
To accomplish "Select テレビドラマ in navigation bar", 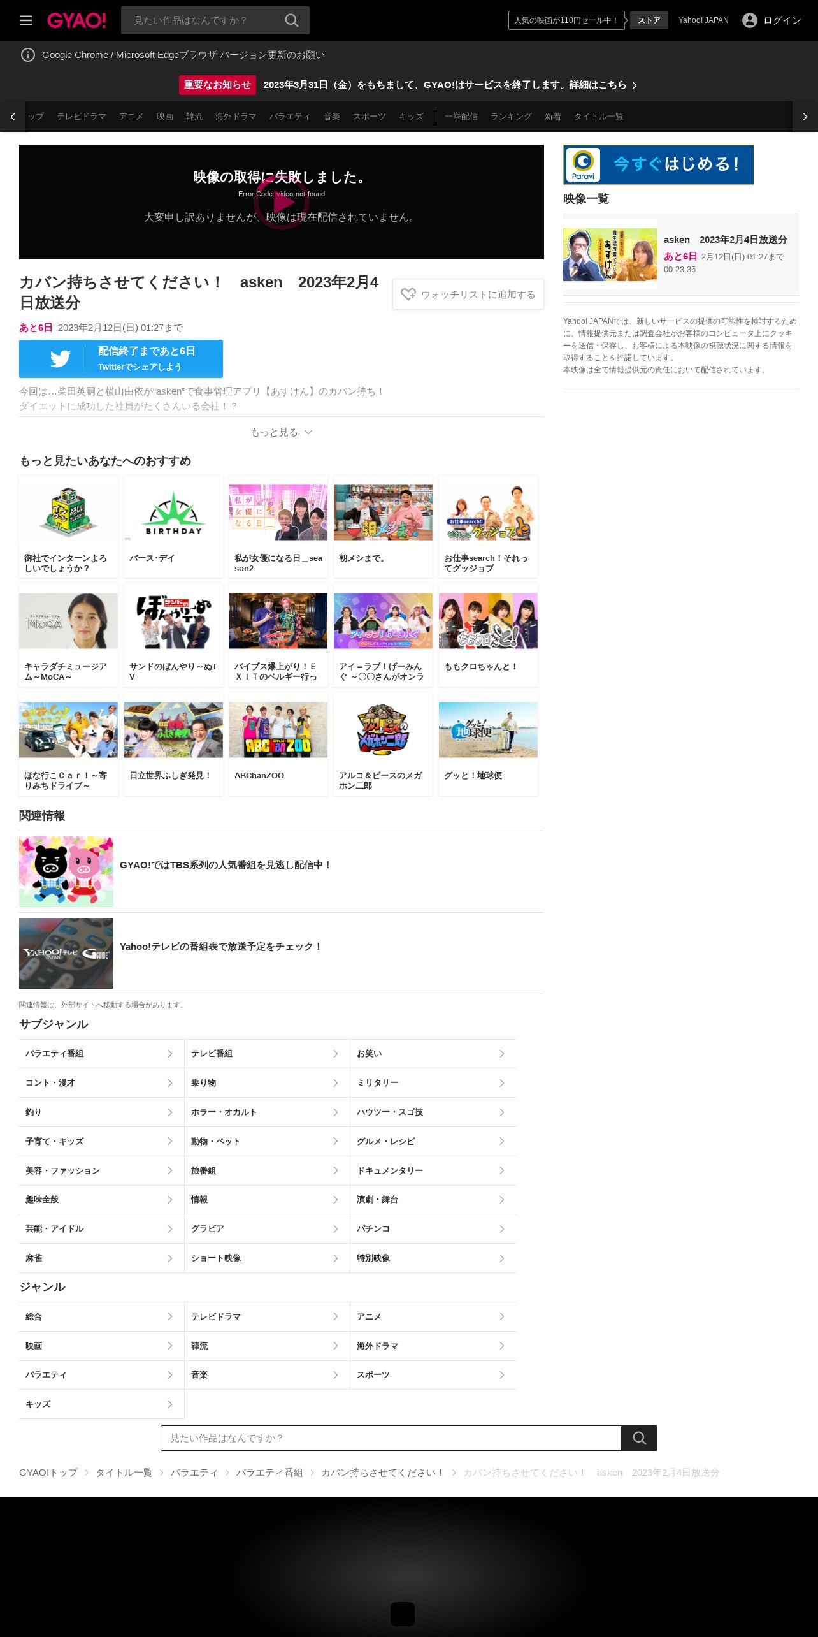I will (82, 117).
